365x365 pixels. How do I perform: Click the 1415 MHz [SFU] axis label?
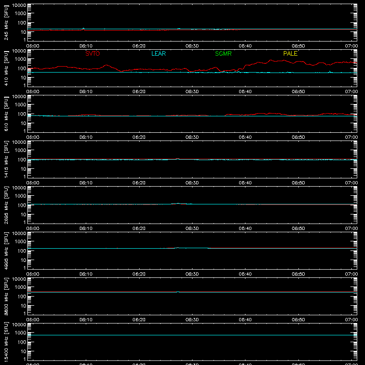[6, 159]
